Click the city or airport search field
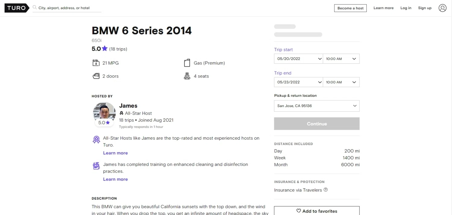This screenshot has height=215, width=452. click(69, 8)
